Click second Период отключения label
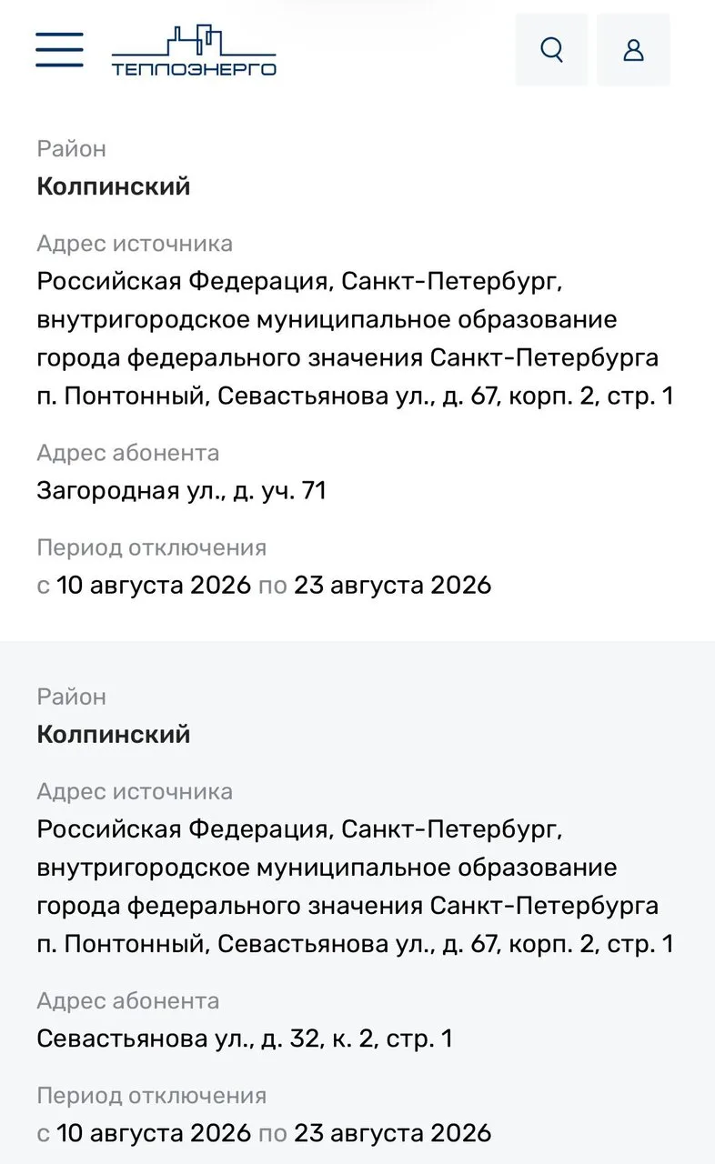Viewport: 715px width, 1164px height. click(152, 1096)
